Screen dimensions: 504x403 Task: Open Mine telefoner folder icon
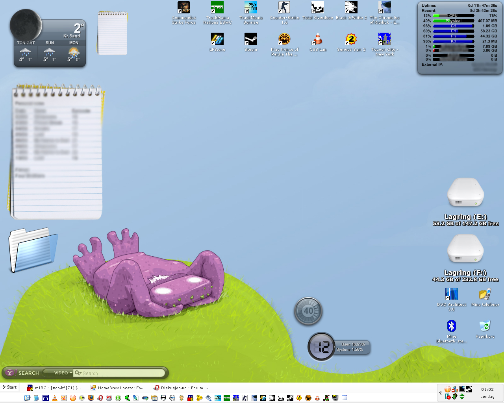click(x=485, y=297)
